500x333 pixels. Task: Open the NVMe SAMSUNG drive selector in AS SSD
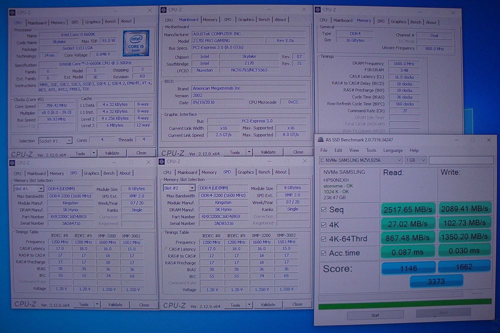tap(360, 160)
